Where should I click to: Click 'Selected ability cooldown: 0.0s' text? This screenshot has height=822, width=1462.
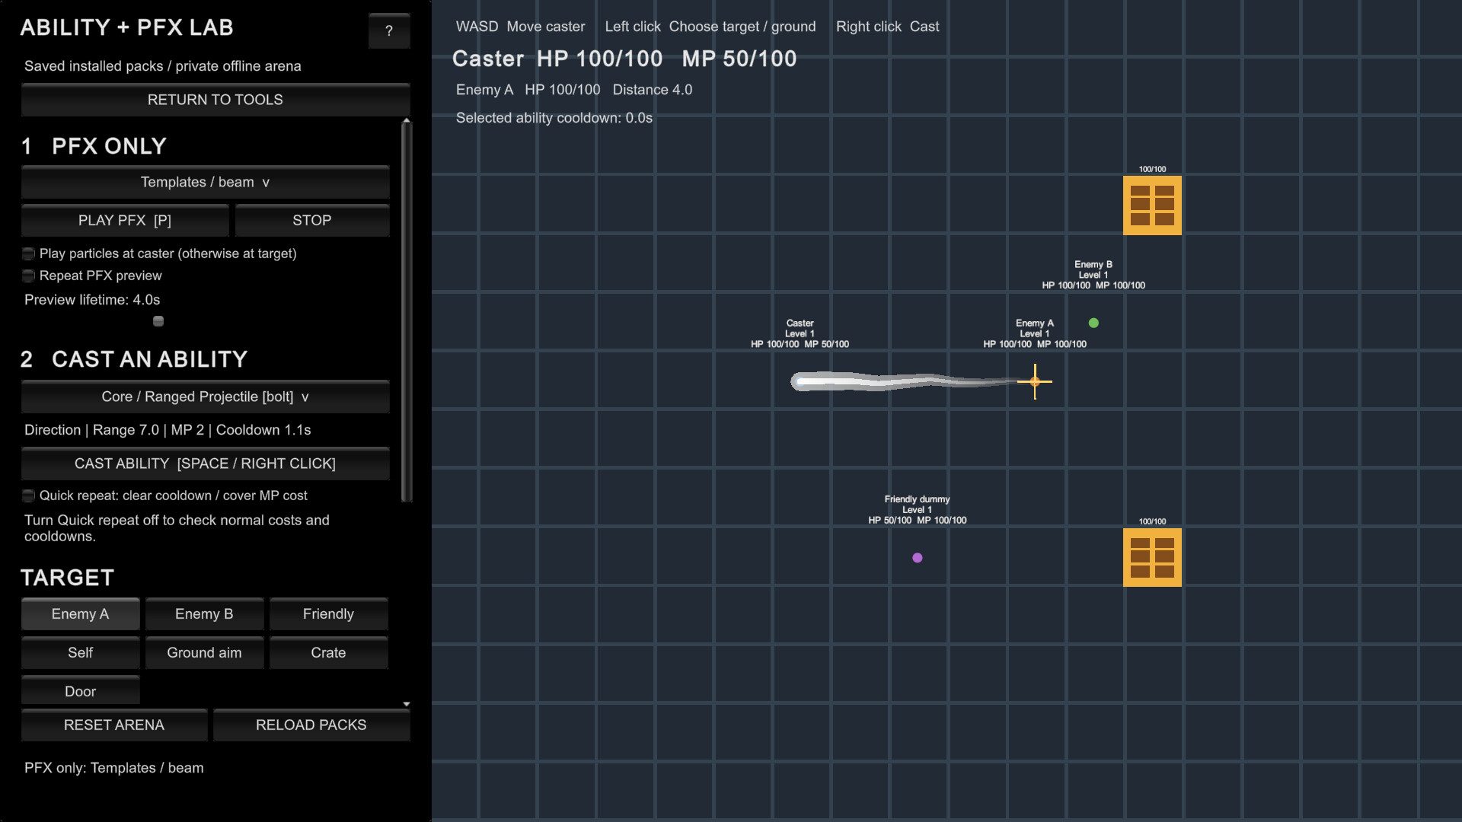554,118
